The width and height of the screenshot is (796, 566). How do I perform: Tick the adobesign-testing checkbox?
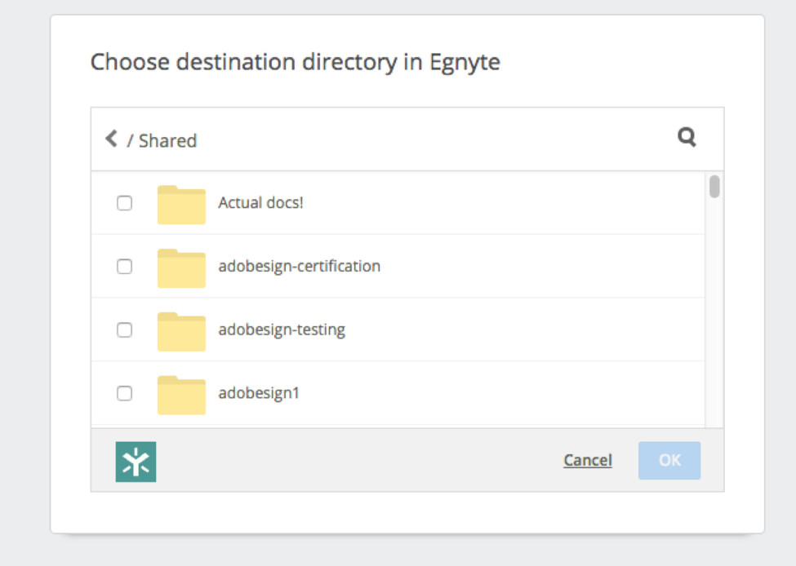pyautogui.click(x=124, y=329)
